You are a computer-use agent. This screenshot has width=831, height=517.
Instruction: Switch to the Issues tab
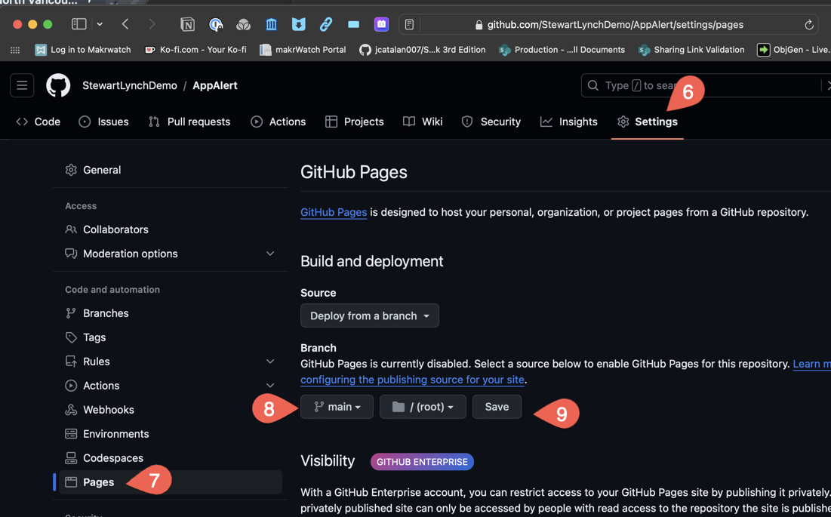coord(104,122)
